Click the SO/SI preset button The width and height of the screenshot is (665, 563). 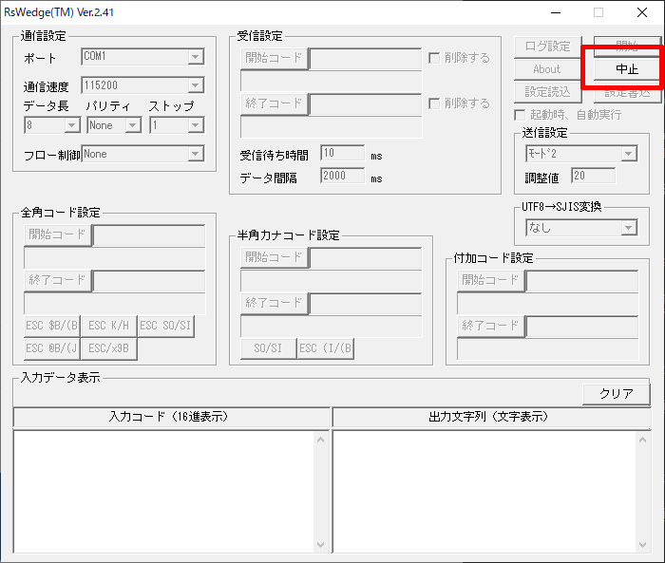pos(269,348)
